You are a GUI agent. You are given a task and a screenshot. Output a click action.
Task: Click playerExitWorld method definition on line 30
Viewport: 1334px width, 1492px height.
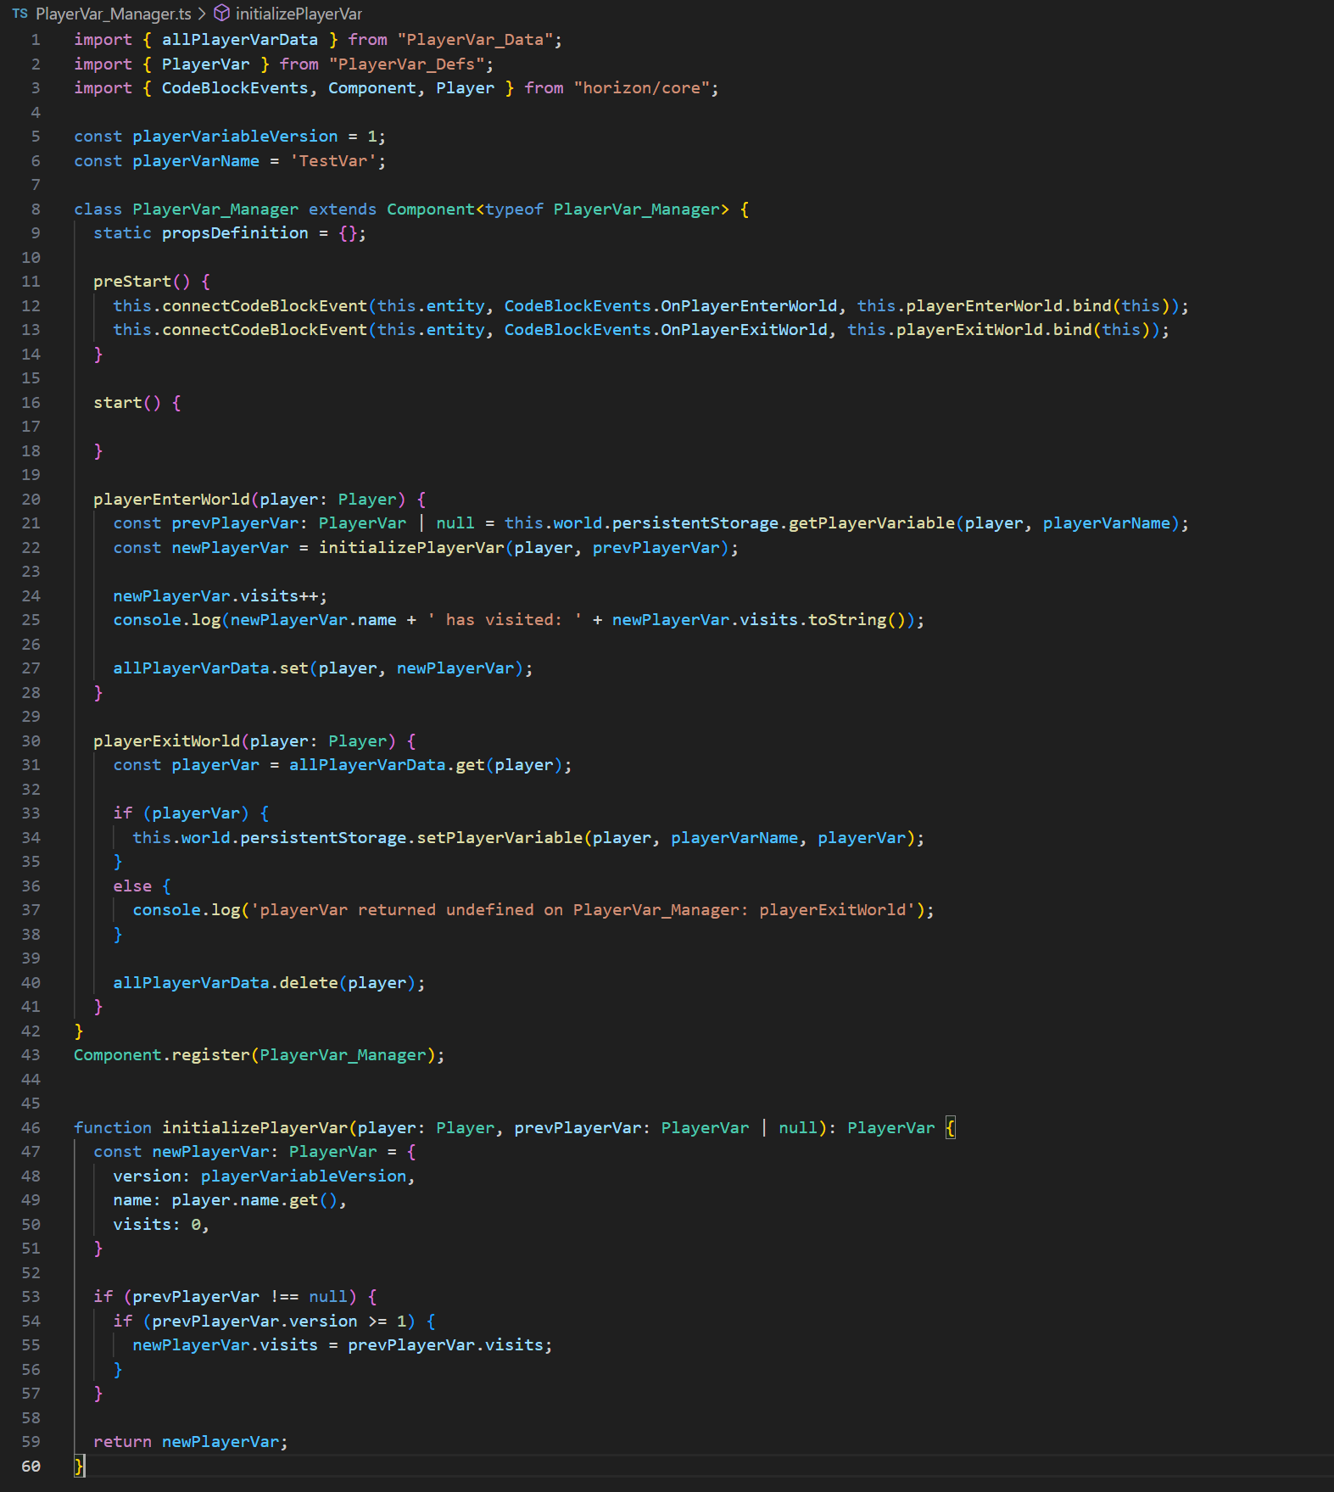click(x=166, y=741)
